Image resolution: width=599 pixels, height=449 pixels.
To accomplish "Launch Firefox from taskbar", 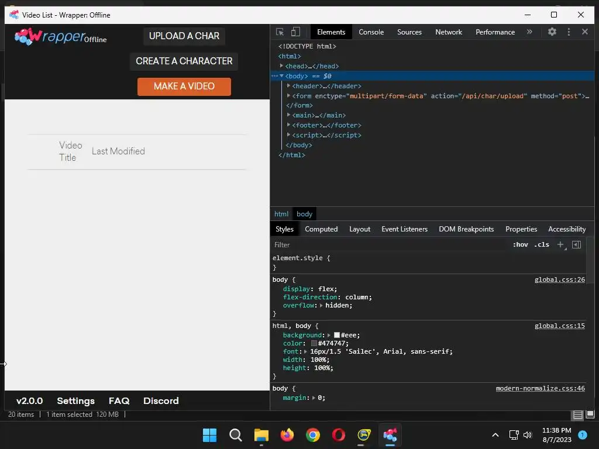I will [x=287, y=435].
